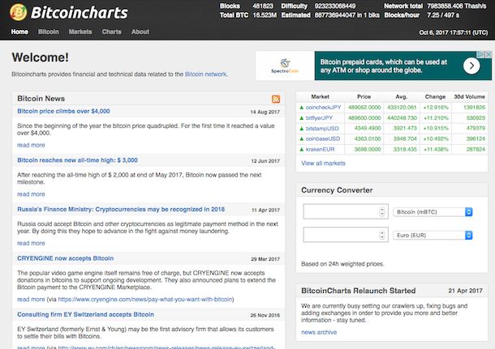The width and height of the screenshot is (495, 349).
Task: Click the SpectroCoin logo in the ad
Action: (285, 66)
